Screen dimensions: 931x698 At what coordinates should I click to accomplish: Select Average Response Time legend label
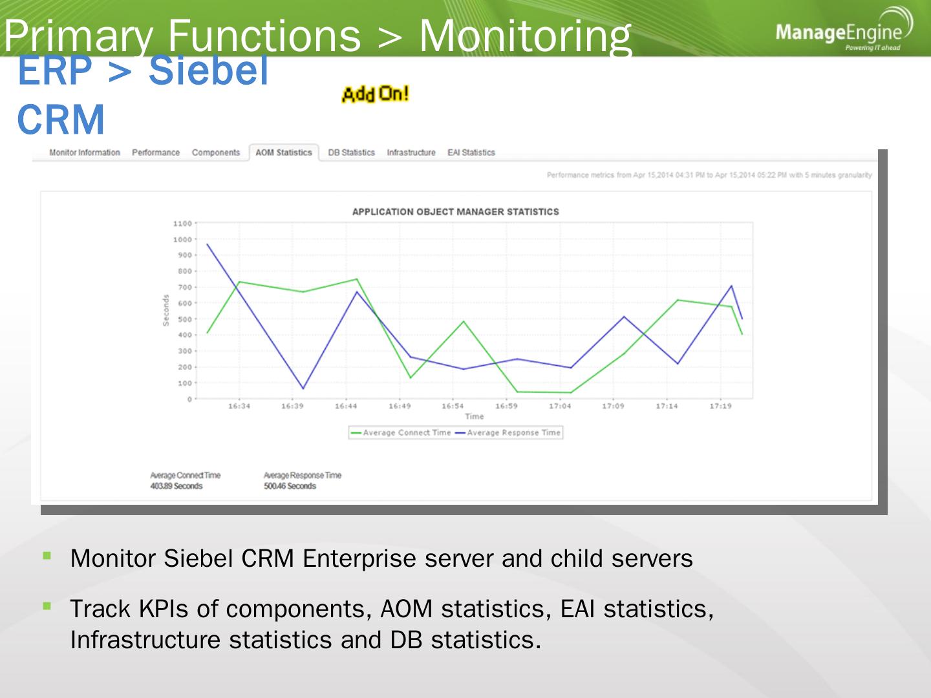click(x=513, y=433)
